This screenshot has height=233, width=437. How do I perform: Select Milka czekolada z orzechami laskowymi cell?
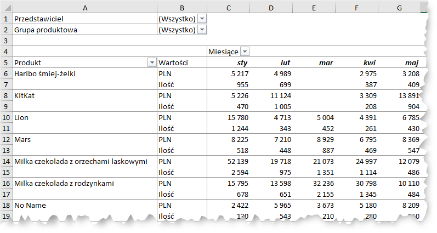[85, 161]
